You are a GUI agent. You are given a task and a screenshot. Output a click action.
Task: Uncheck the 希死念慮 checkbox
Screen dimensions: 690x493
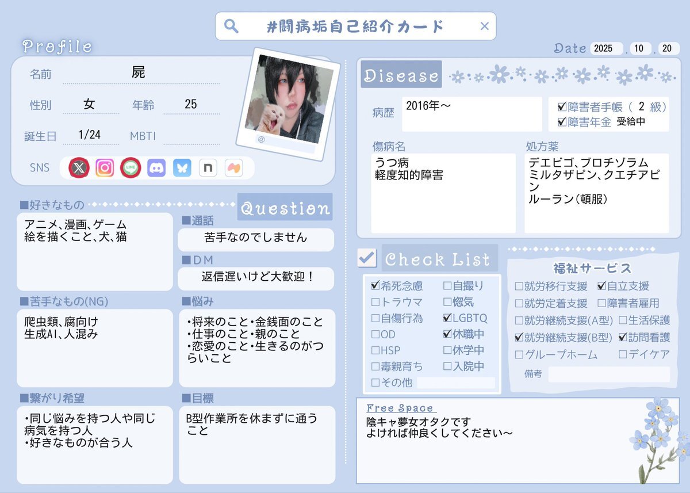[375, 285]
